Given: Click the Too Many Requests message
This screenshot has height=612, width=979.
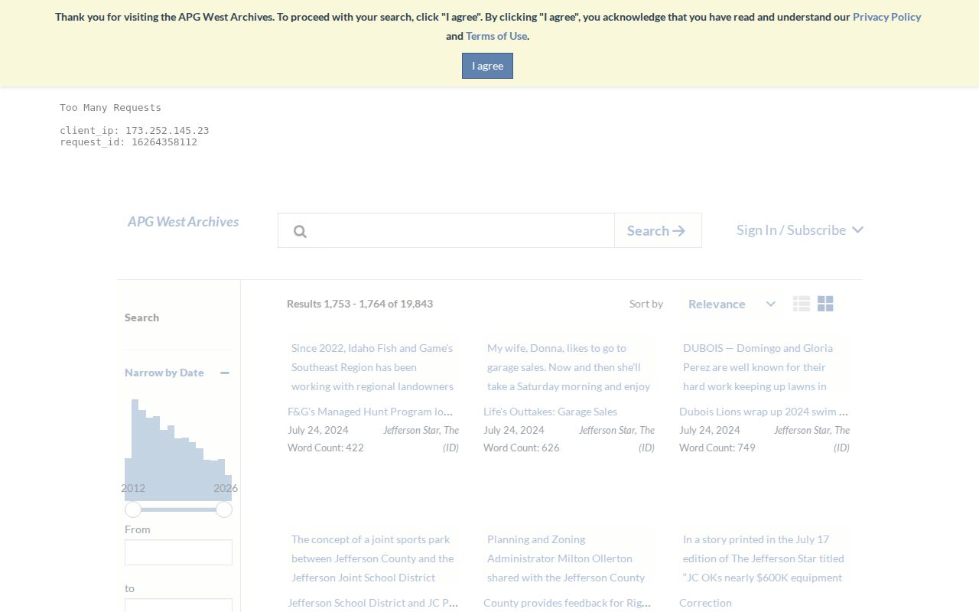Looking at the screenshot, I should pos(111,108).
